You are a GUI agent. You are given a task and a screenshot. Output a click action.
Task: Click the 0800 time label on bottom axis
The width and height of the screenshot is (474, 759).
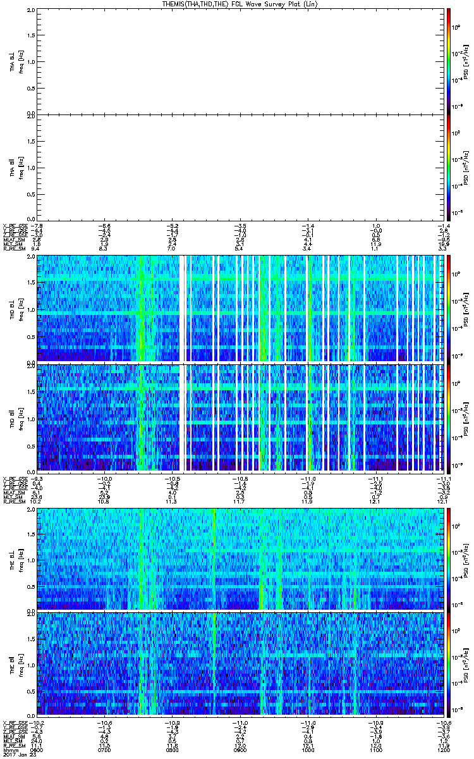point(172,750)
